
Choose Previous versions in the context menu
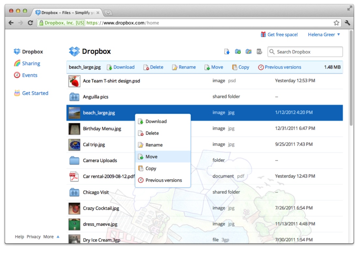[x=163, y=180]
